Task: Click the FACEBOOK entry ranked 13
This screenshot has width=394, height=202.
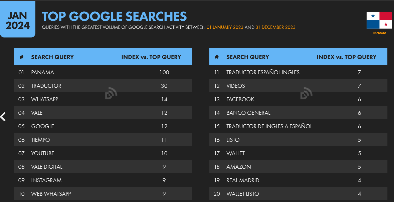Action: pyautogui.click(x=298, y=99)
